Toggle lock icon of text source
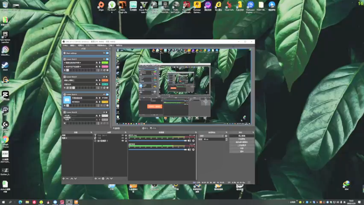Viewport: 364px width, 205px height. (x=126, y=135)
